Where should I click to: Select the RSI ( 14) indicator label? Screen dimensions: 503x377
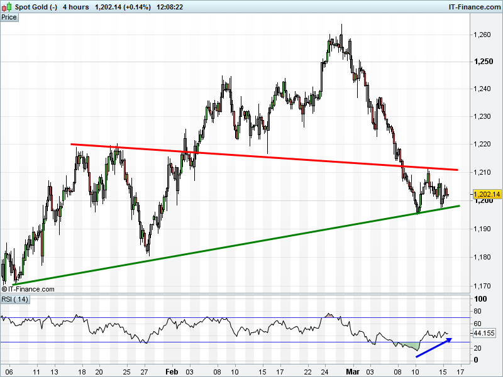click(x=14, y=299)
